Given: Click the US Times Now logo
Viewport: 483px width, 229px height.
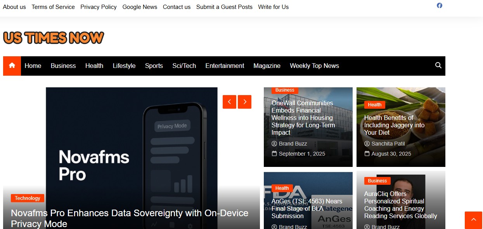Looking at the screenshot, I should [x=54, y=38].
